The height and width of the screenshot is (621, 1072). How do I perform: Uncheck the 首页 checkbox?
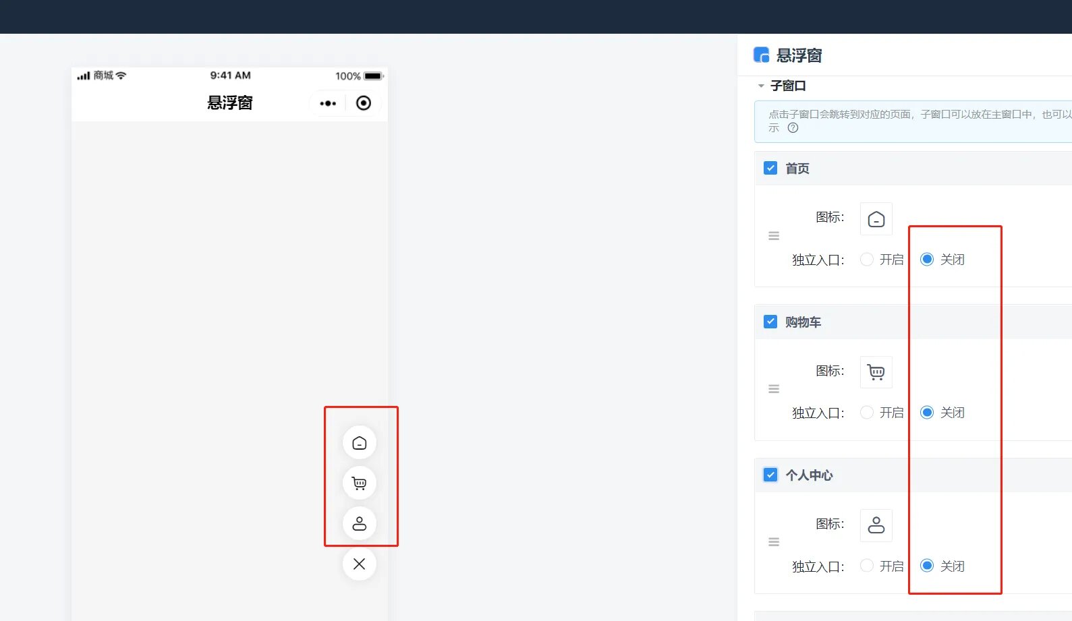point(770,168)
